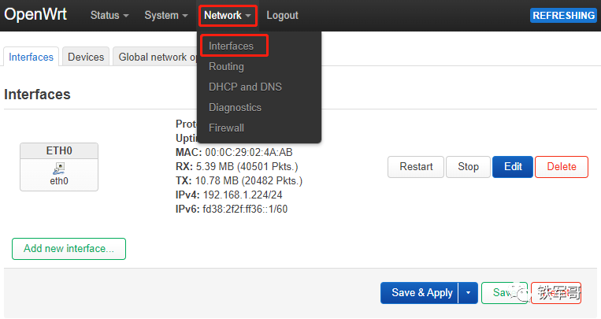Edit the ETH0 interface
This screenshot has width=601, height=319.
point(513,167)
